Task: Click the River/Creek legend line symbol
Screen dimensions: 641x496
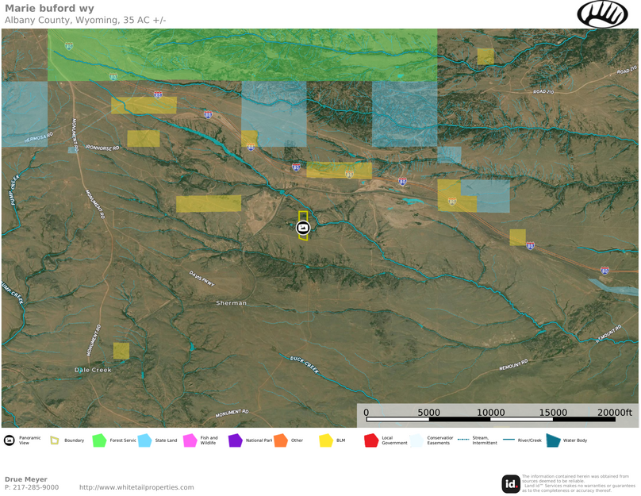Action: point(507,440)
